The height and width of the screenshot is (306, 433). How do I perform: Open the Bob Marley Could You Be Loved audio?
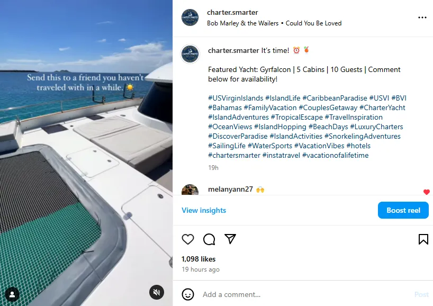coord(274,23)
